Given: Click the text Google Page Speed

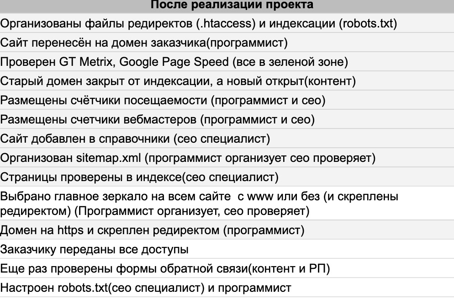Looking at the screenshot, I should pos(176,62).
